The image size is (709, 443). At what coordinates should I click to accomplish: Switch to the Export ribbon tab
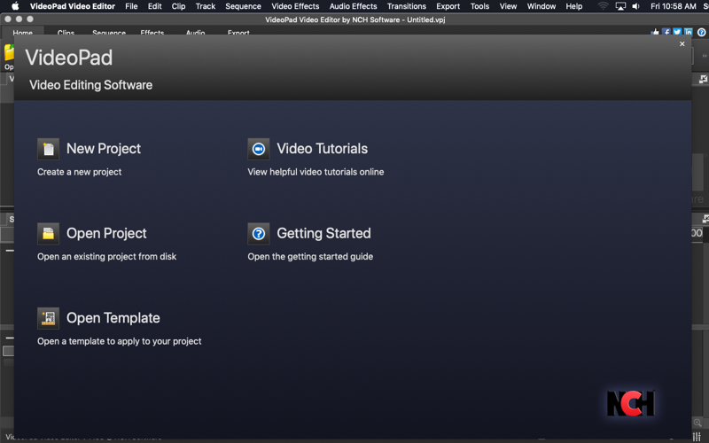point(238,32)
